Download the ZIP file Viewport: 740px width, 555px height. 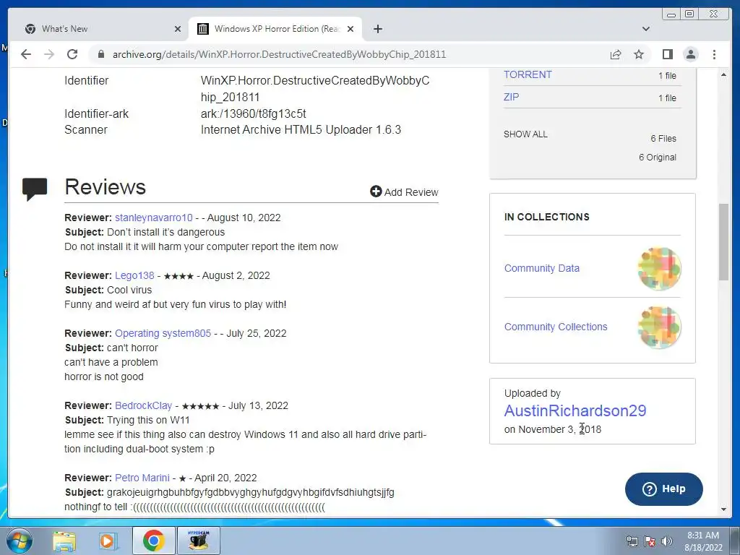pos(511,98)
